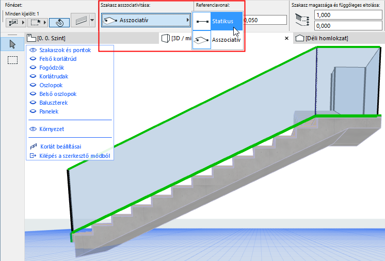Close the 3D tab with the X
Screen dimensions: 385x261
(286, 38)
